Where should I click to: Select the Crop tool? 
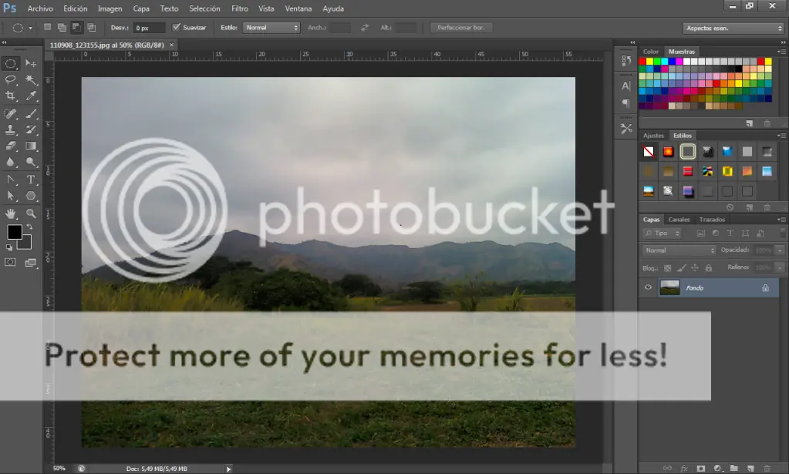11,96
